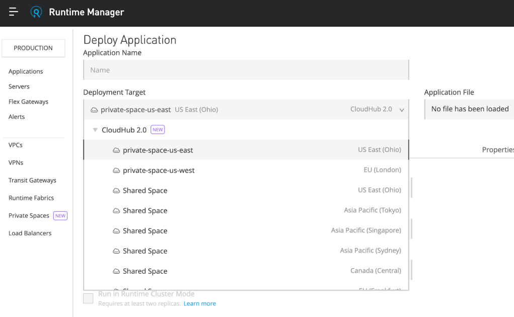
Task: Collapse the deployment target list with its chevron
Action: click(401, 109)
